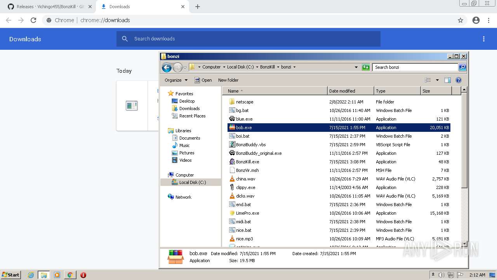Viewport: 497px width, 280px height.
Task: Click the Chrome taskbar icon
Action: 70,275
